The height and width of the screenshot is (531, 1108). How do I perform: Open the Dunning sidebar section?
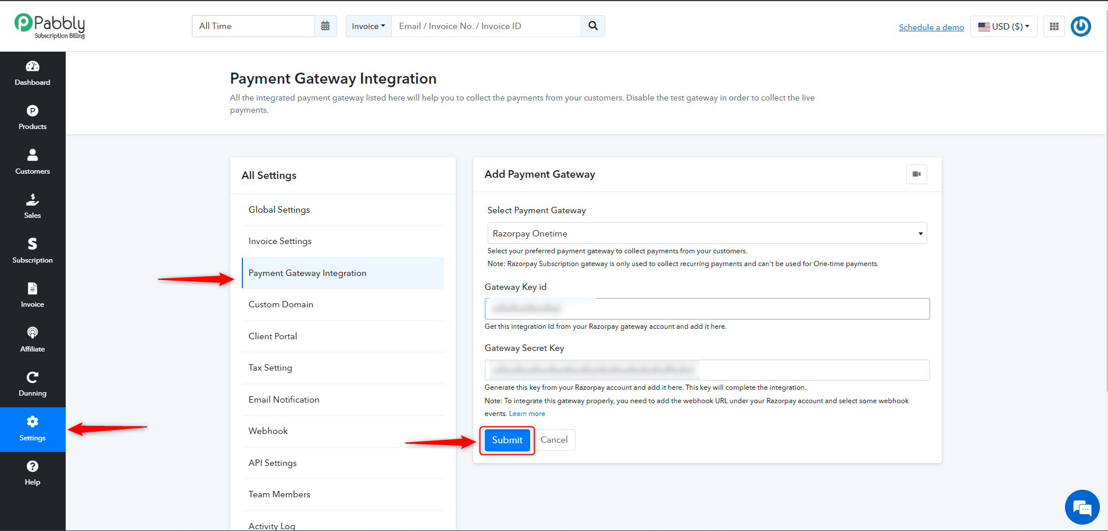pyautogui.click(x=33, y=385)
